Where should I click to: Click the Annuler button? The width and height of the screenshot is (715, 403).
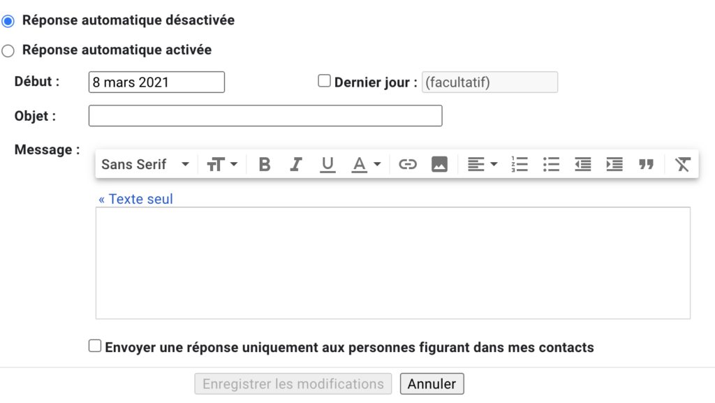(x=432, y=384)
